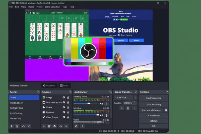The height and width of the screenshot is (134, 201).
Task: Undock the Sources panel
Action: tap(70, 92)
